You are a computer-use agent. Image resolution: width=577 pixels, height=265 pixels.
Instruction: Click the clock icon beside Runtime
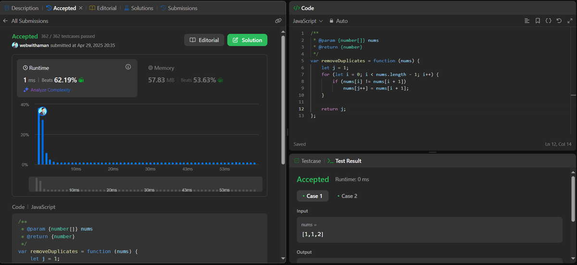25,68
